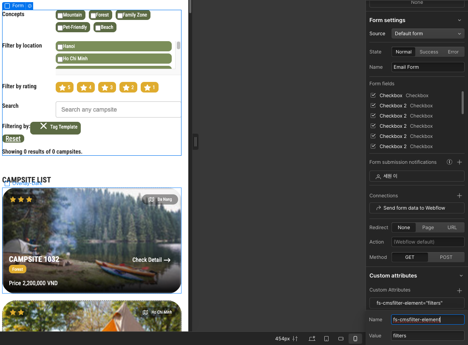
Task: Switch to the tablet breakpoint
Action: [x=326, y=339]
